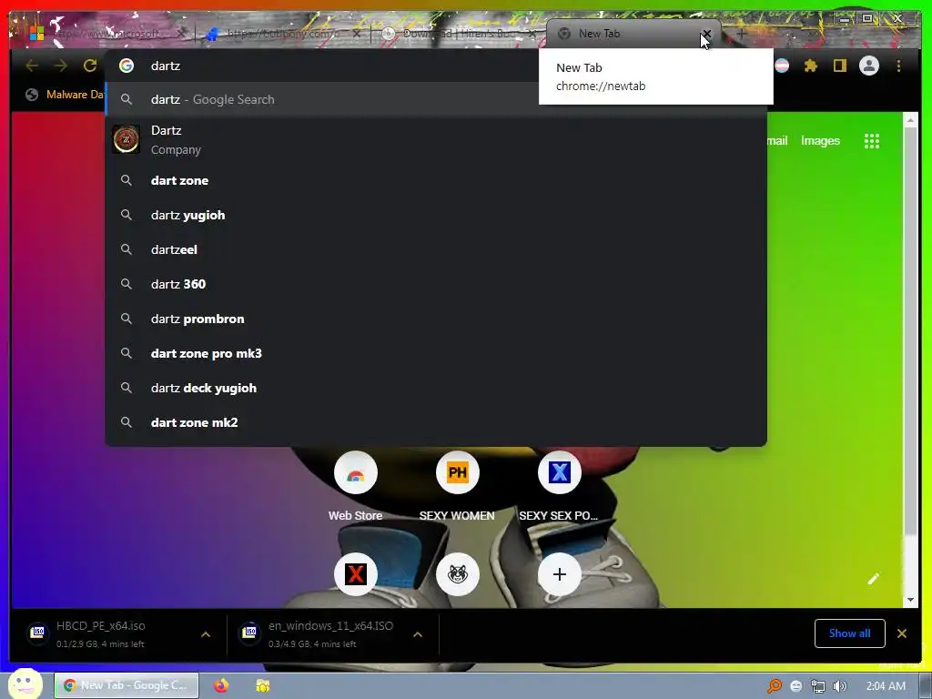Open the Malware bookmark

pos(66,95)
